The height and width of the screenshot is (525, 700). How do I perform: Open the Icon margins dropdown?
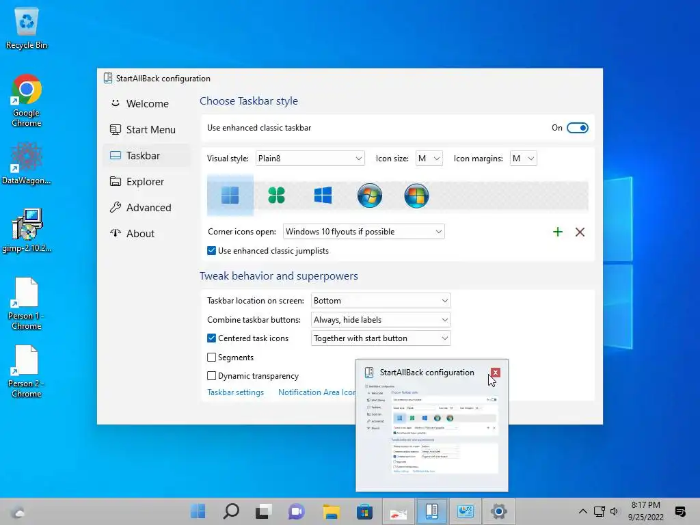click(523, 159)
